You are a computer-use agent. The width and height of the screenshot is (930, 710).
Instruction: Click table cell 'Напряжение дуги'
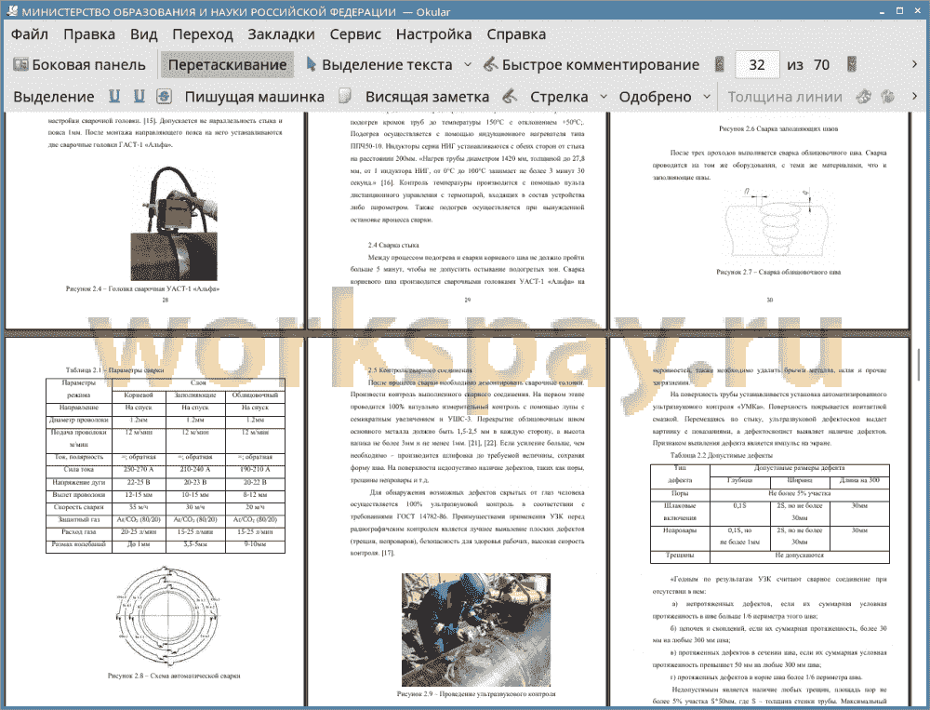click(79, 482)
